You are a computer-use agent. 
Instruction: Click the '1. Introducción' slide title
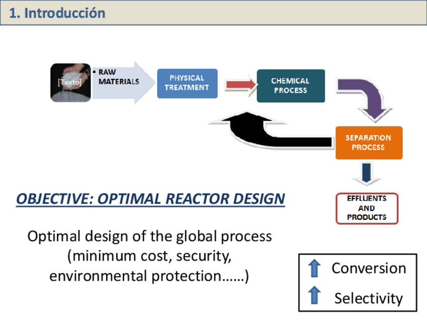click(x=57, y=13)
